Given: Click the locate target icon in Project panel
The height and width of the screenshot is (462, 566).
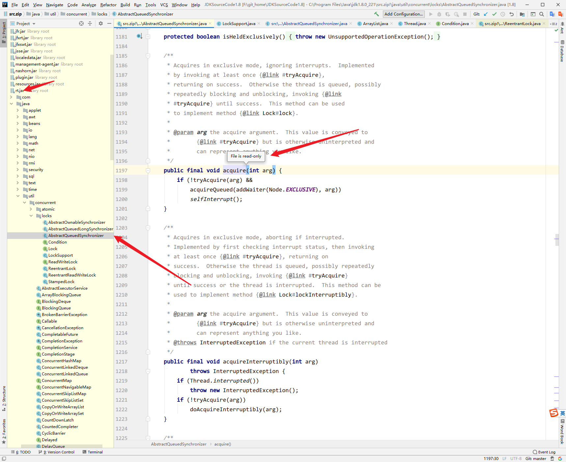Looking at the screenshot, I should pos(81,23).
